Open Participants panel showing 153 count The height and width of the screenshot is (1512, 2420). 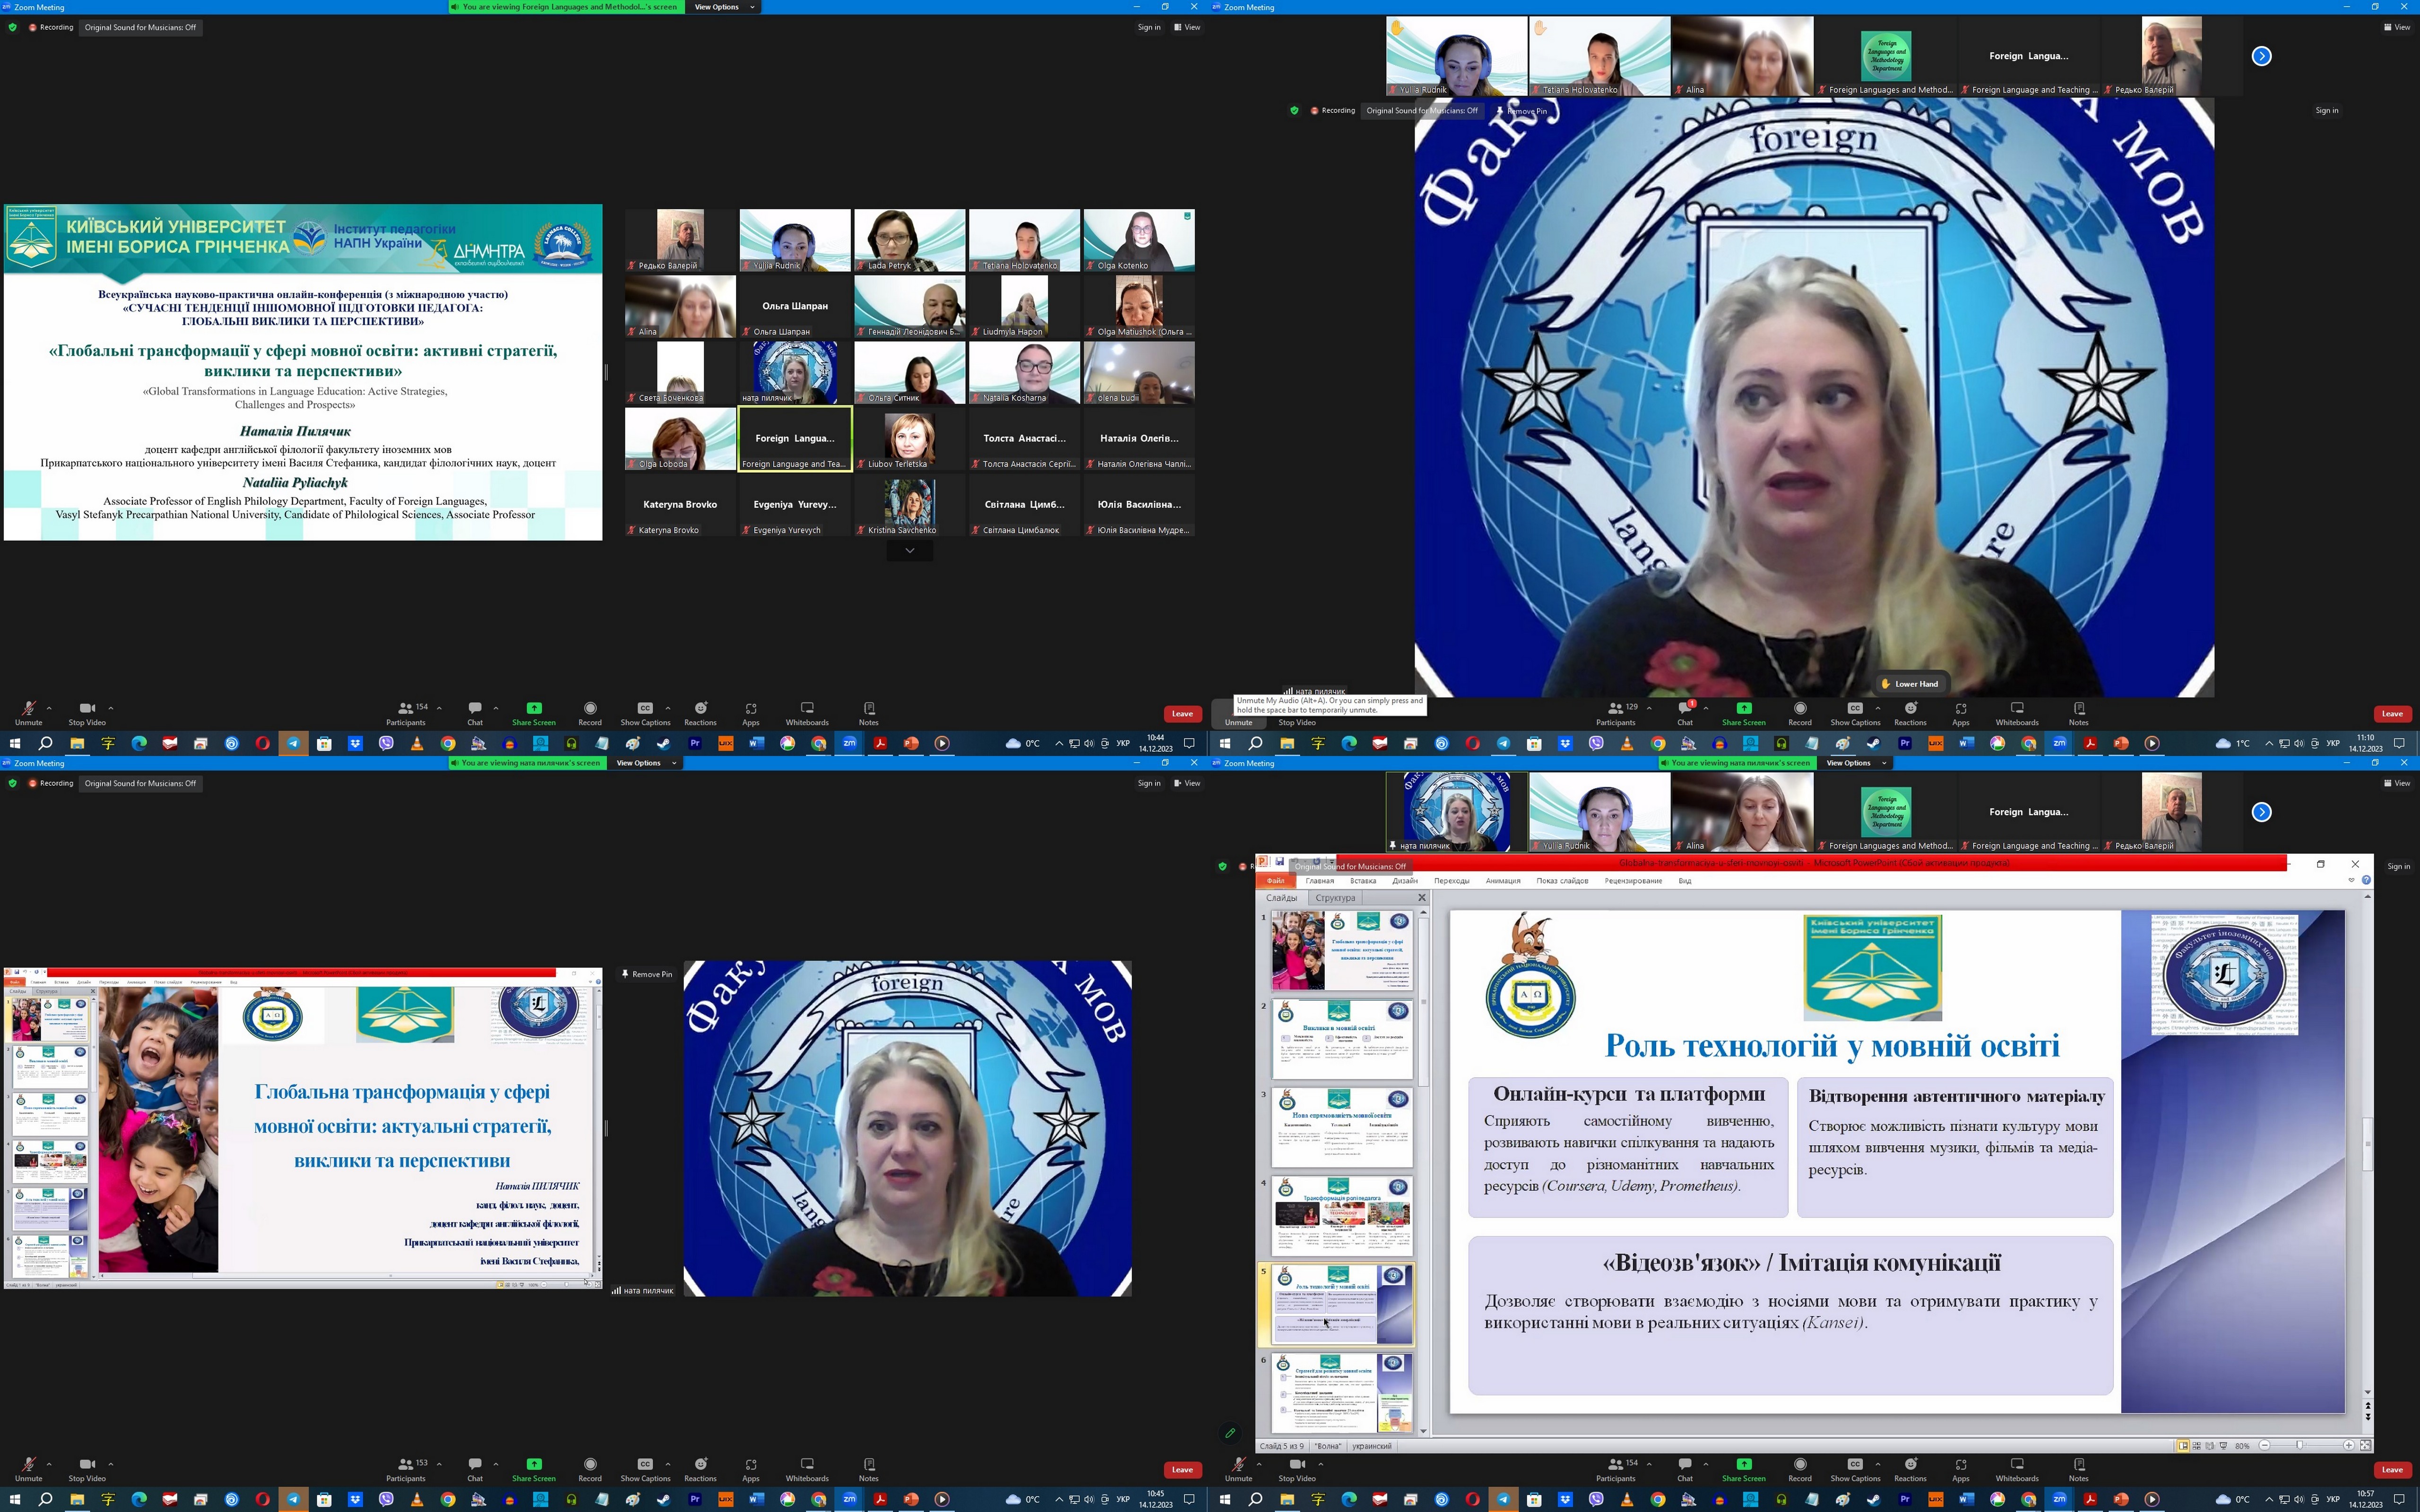pos(406,1467)
